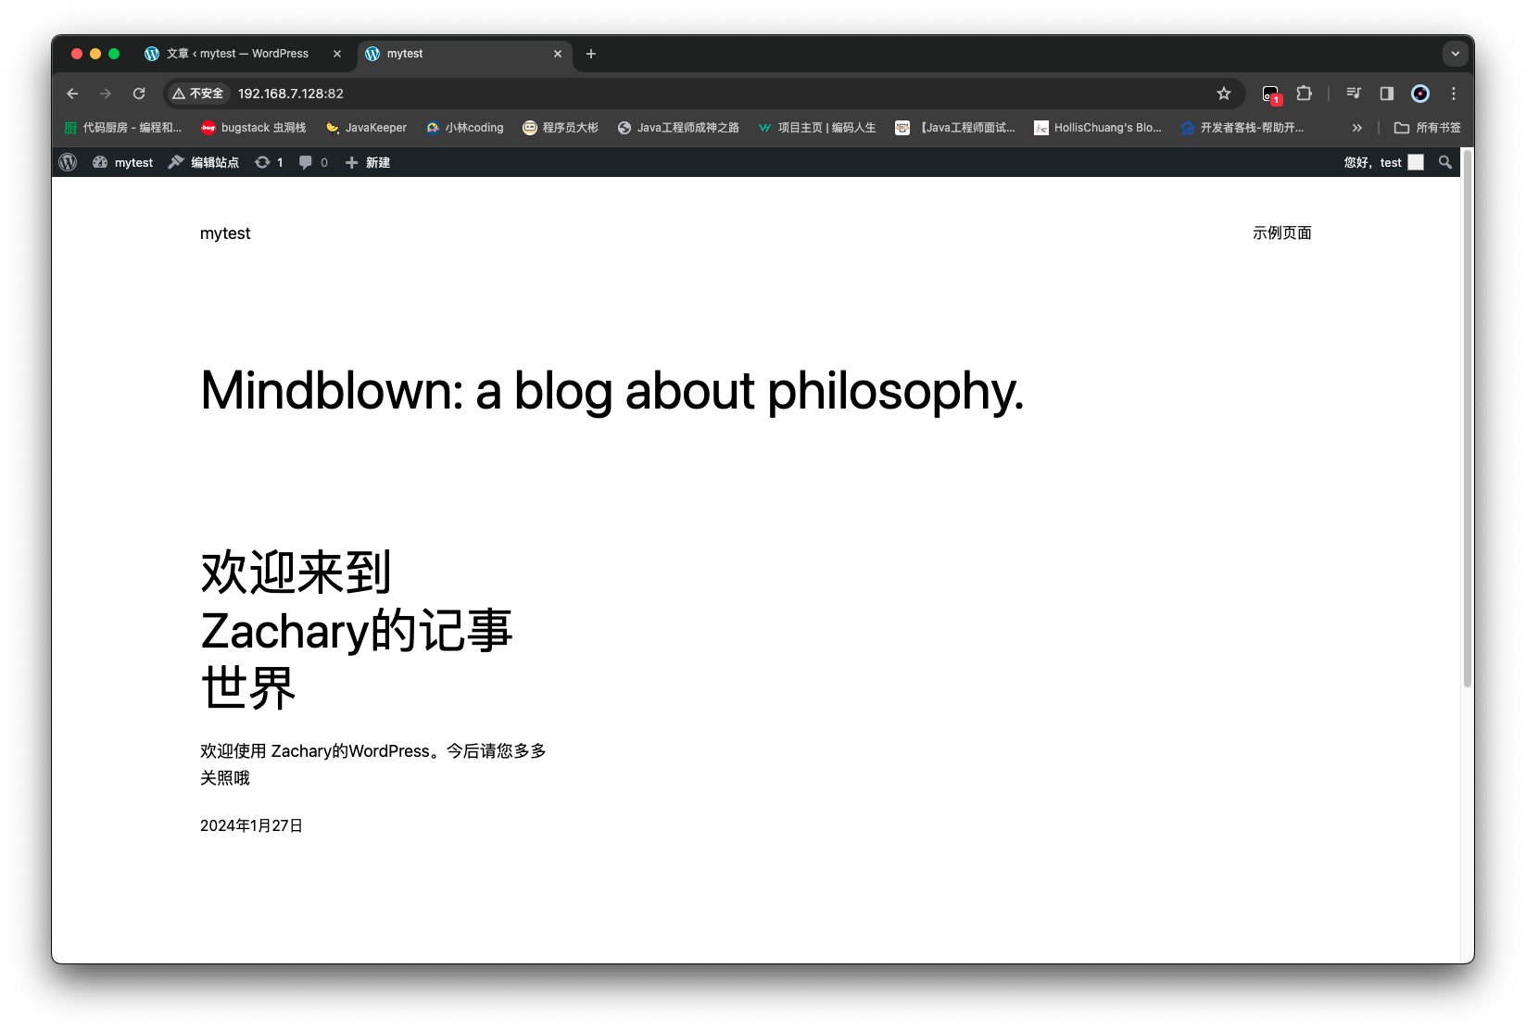Open Chrome three-dot menu
This screenshot has width=1526, height=1032.
1454,94
